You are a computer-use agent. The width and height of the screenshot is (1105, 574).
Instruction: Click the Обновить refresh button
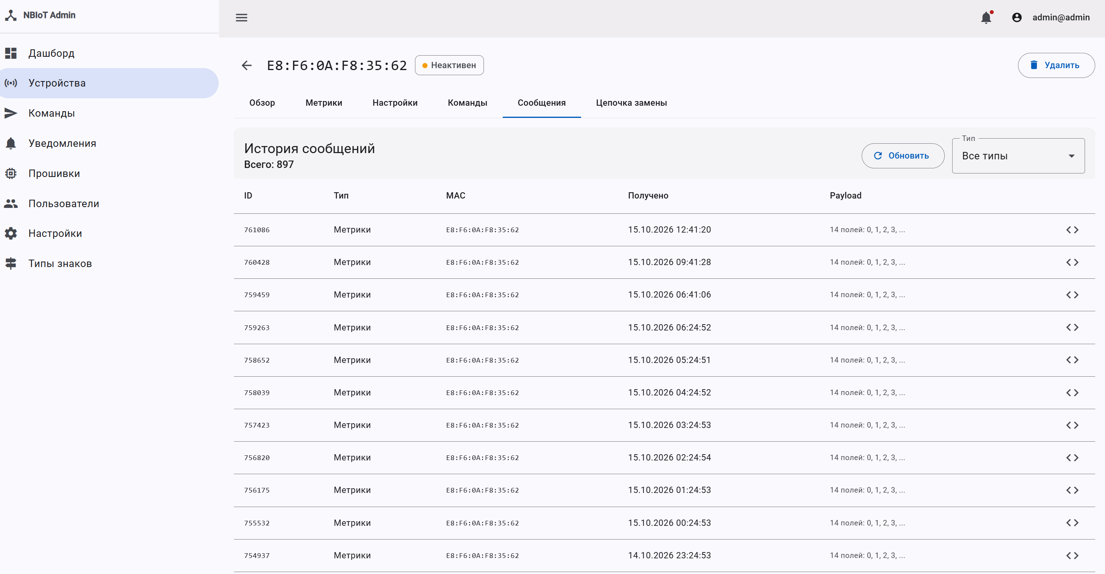[x=902, y=155]
